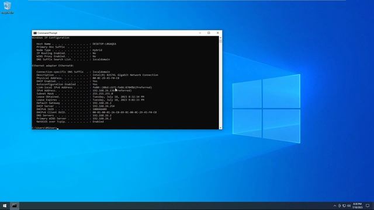Screen dimensions: 374x210
Task: Click the 'WINS Proxy Enabled' line
Action: (66, 56)
